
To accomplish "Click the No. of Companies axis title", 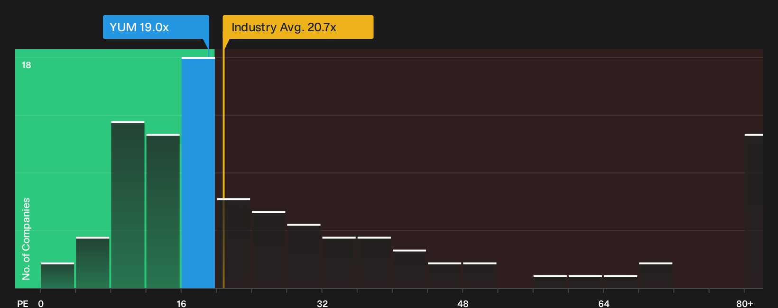I will coord(26,239).
